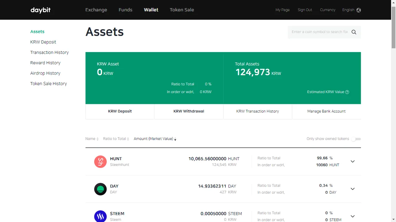Viewport: 396px width, 222px height.
Task: Open the Wallet tab
Action: tap(151, 10)
